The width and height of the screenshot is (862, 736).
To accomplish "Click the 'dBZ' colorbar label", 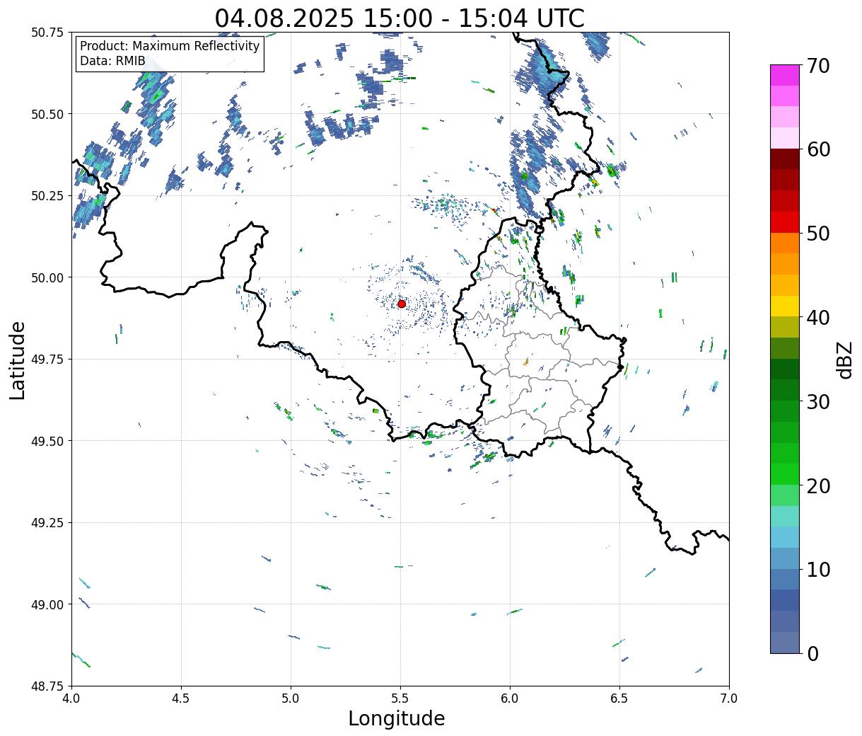I will 844,360.
